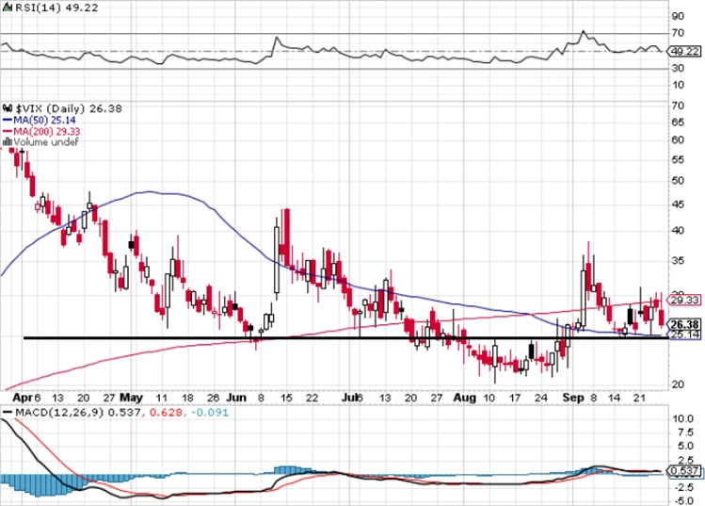705x506 pixels.
Task: Click the red MA(200) legend line
Action: click(8, 132)
